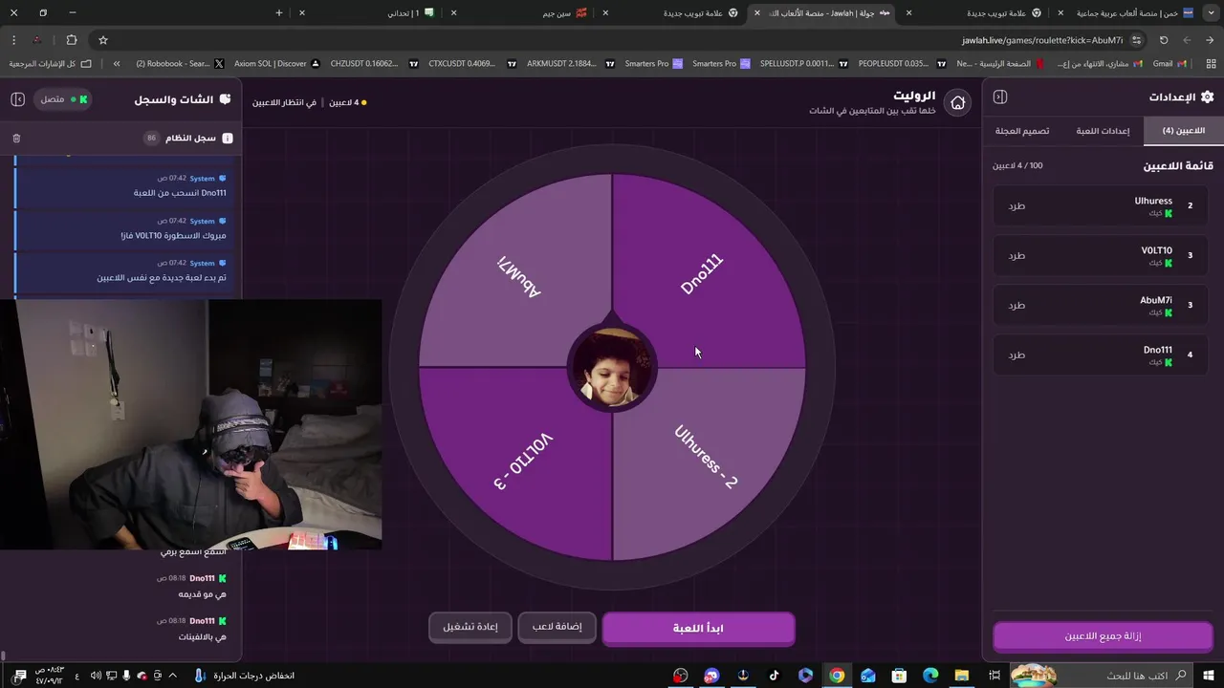Open the site info icon in the address bar
Image resolution: width=1224 pixels, height=688 pixels.
point(1136,40)
